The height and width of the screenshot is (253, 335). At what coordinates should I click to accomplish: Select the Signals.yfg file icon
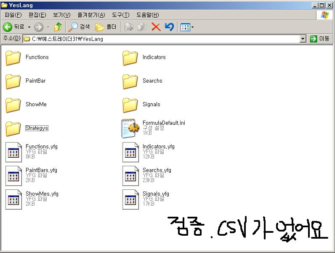tap(130, 199)
